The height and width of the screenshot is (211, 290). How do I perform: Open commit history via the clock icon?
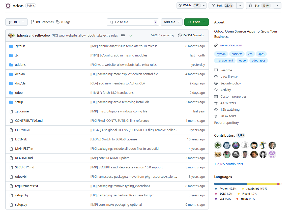pos(180,35)
